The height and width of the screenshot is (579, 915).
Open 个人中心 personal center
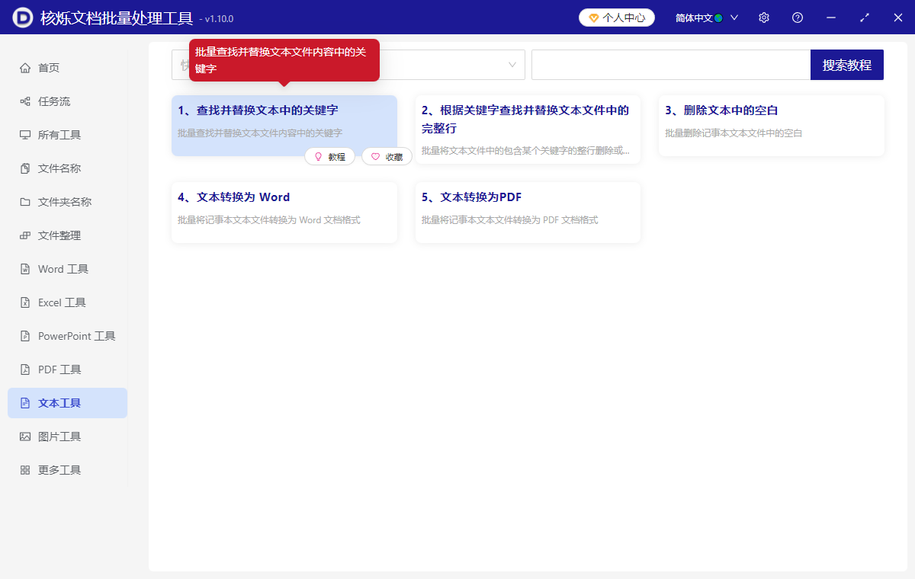pos(616,17)
